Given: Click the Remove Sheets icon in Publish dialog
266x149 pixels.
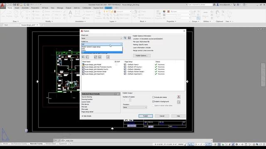Looking at the screenshot, I should pyautogui.click(x=87, y=57).
